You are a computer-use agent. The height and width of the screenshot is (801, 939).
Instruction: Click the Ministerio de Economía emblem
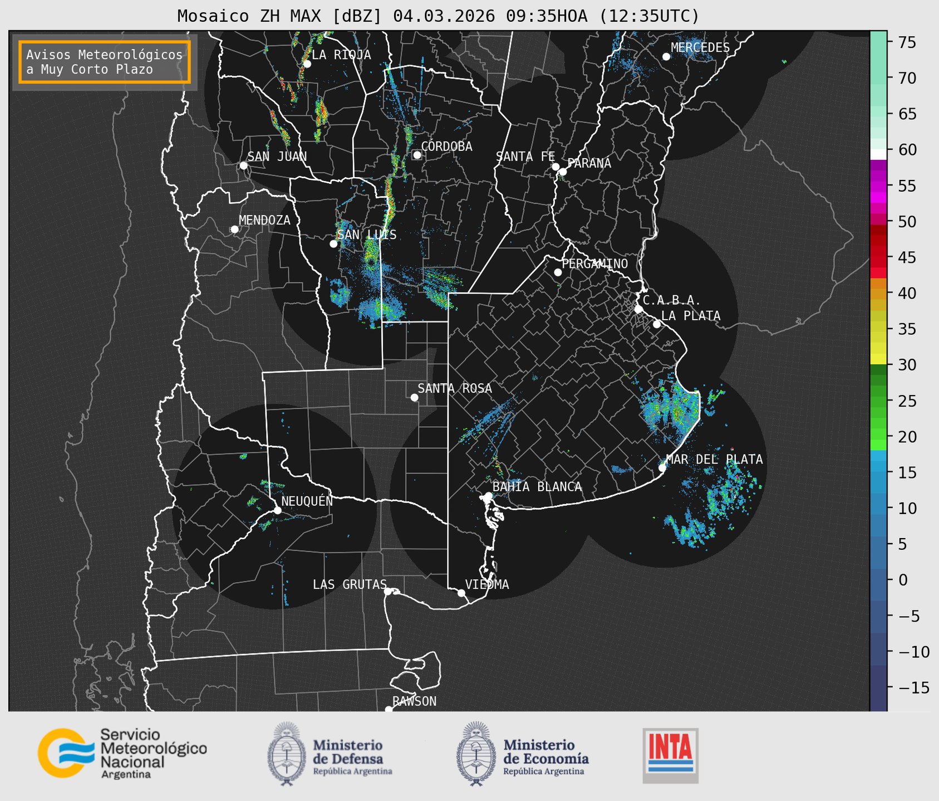point(475,754)
